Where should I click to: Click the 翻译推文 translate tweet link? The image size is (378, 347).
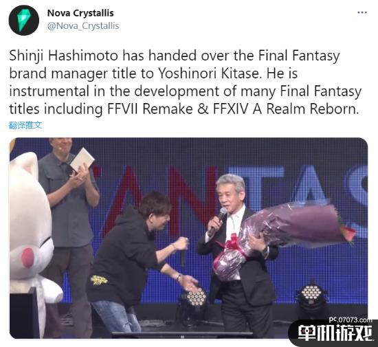pyautogui.click(x=25, y=125)
